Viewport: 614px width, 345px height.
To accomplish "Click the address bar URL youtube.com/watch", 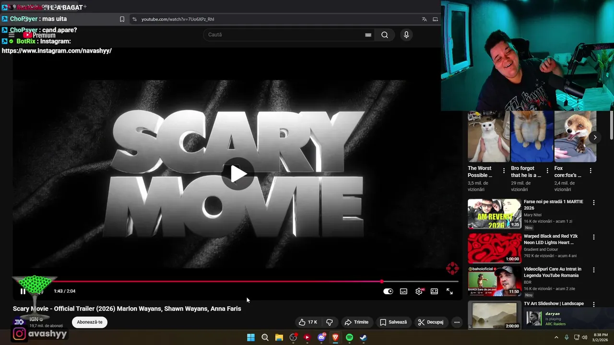I will click(177, 19).
